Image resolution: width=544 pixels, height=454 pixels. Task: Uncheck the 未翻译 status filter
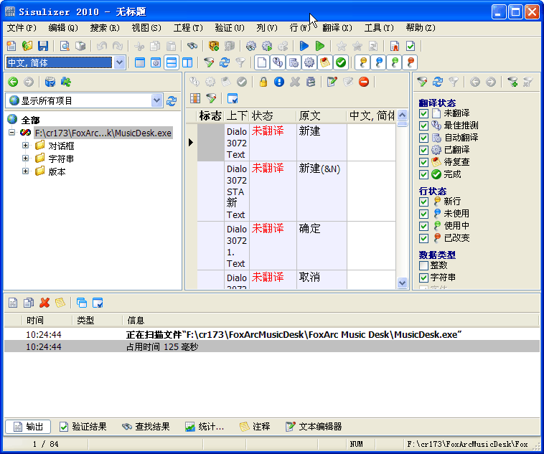pyautogui.click(x=424, y=113)
